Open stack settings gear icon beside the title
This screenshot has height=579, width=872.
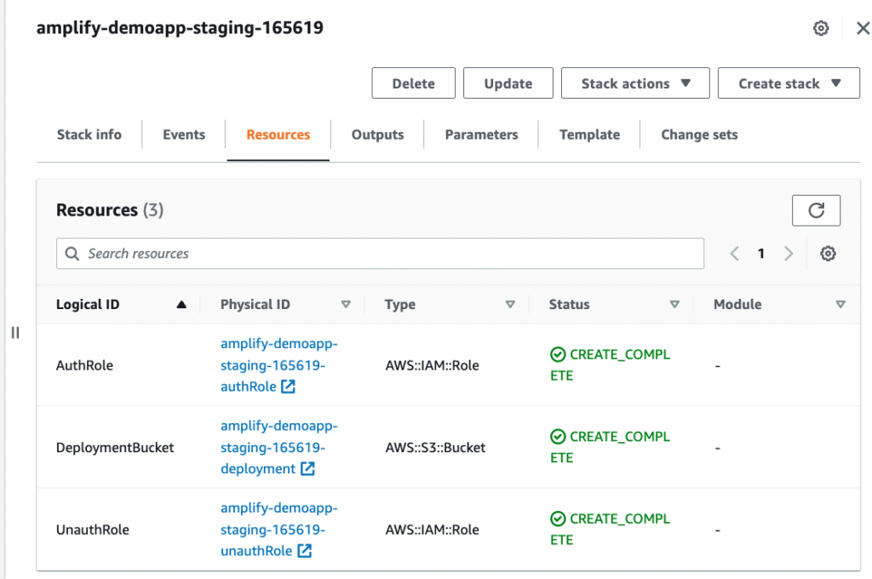coord(821,28)
